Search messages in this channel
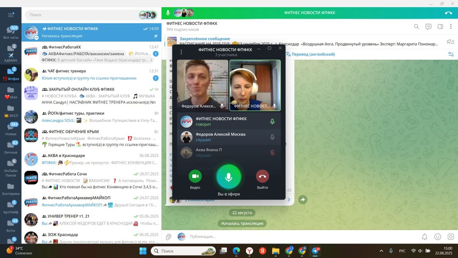458x258 pixels. coord(416,26)
